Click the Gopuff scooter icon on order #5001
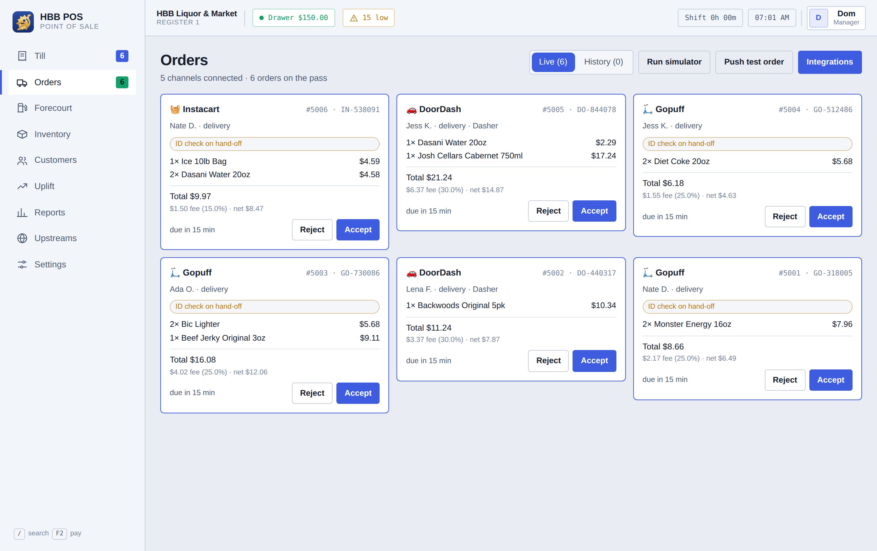The height and width of the screenshot is (551, 877). tap(647, 273)
